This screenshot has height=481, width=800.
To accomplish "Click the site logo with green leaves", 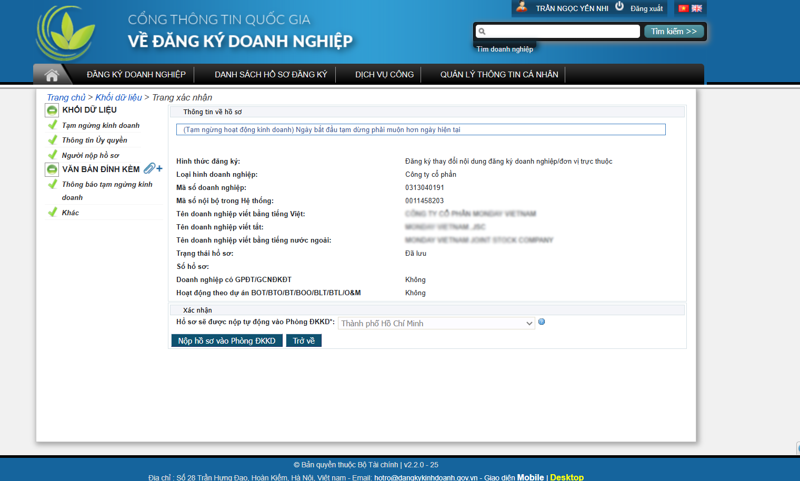I will click(66, 33).
